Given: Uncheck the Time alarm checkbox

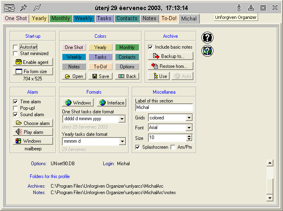Looking at the screenshot, I should 15,102.
